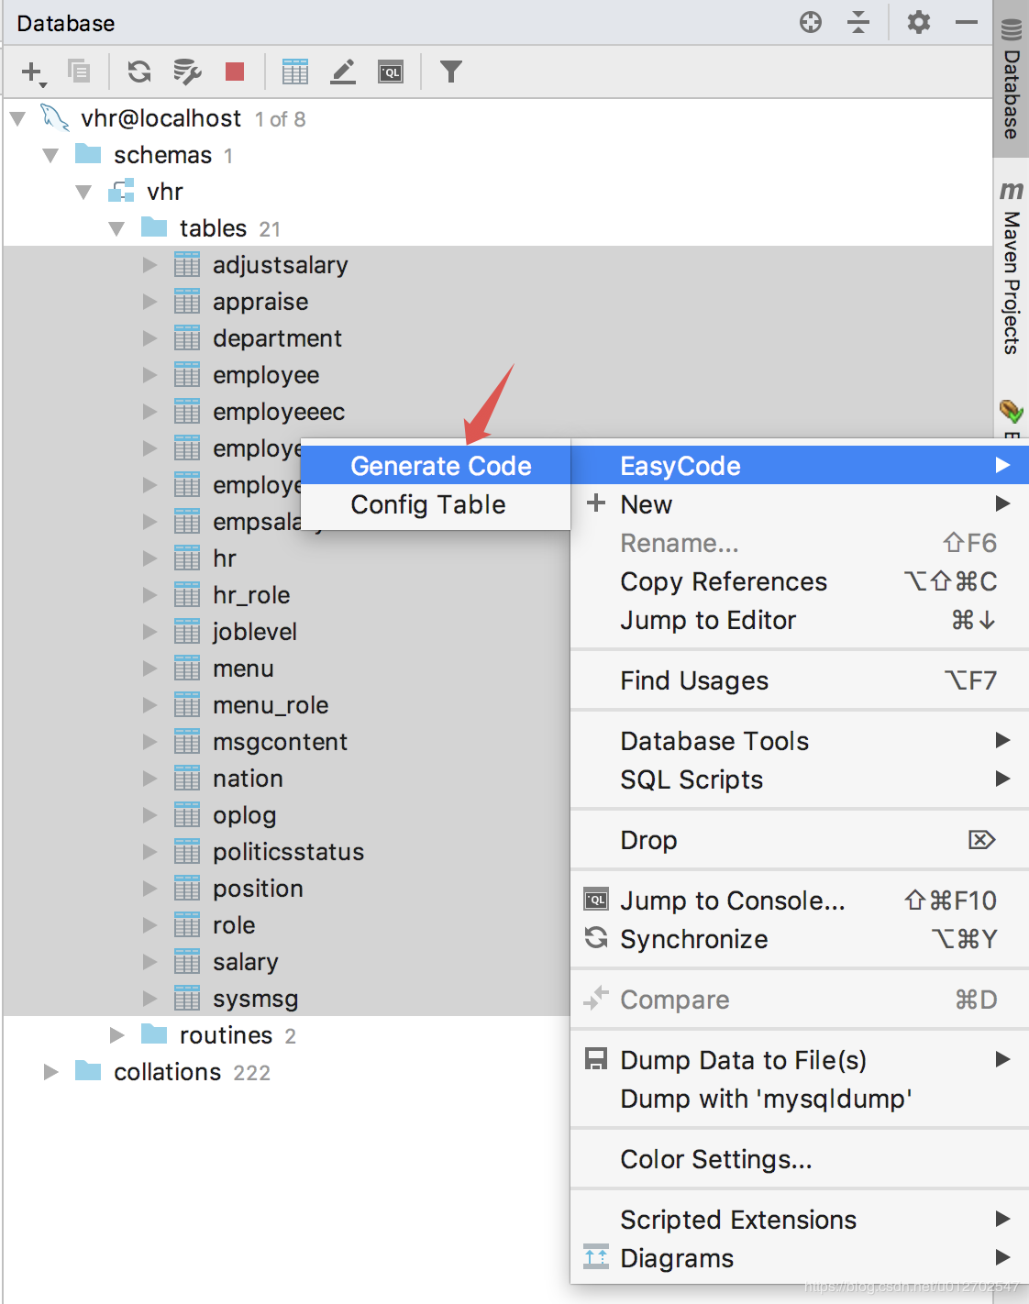
Task: Click the Config Table menu item
Action: pyautogui.click(x=427, y=503)
